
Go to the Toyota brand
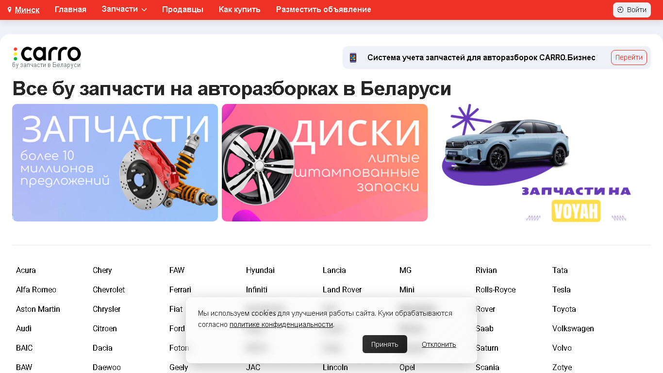(x=564, y=309)
